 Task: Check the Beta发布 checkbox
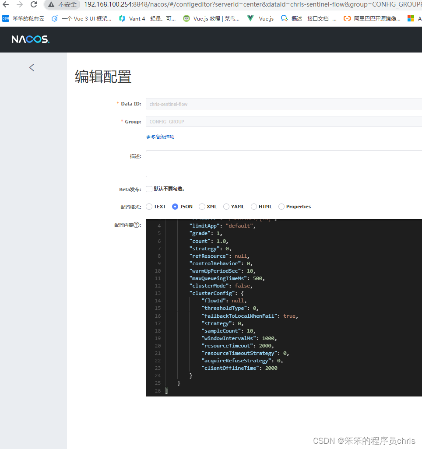click(149, 189)
